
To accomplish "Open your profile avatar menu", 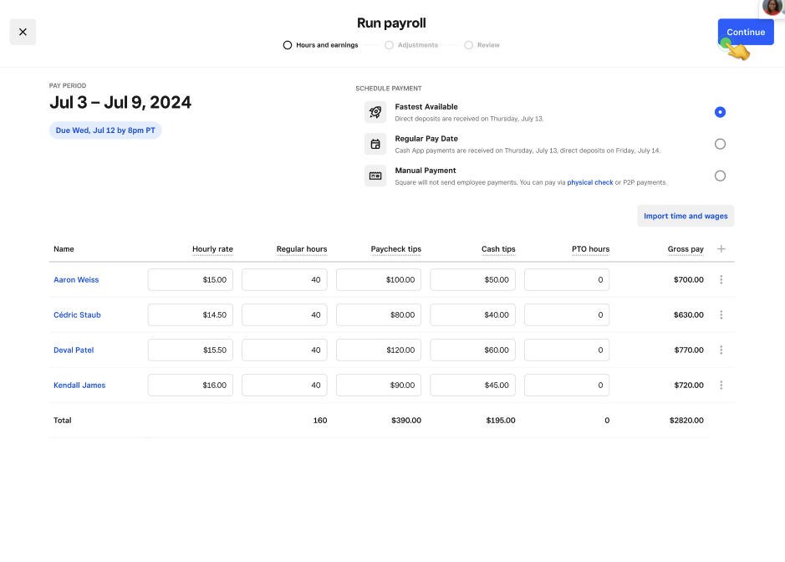I will [x=771, y=9].
